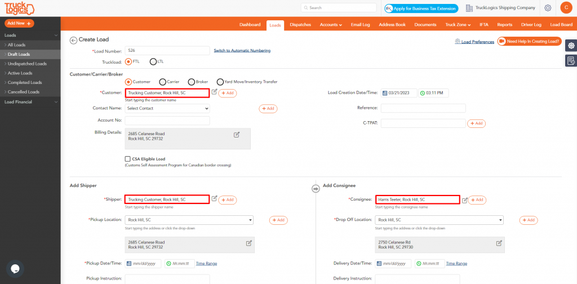Open the Load Creation date calendar icon
The width and height of the screenshot is (577, 284).
384,93
